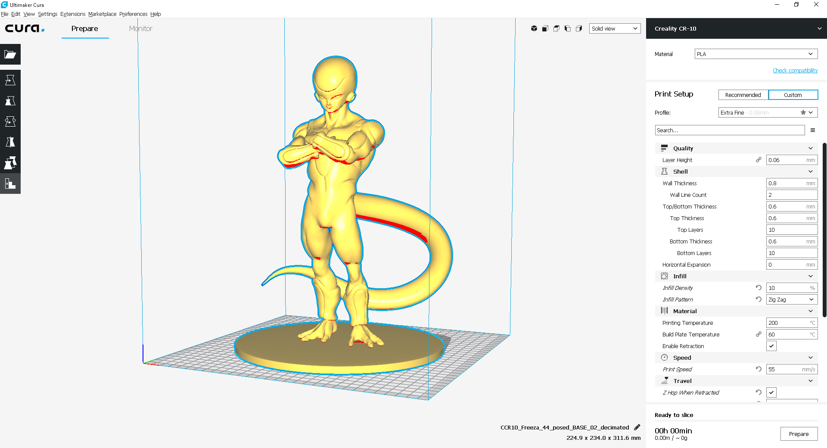Open the Extensions menu
827x448 pixels.
pos(73,14)
